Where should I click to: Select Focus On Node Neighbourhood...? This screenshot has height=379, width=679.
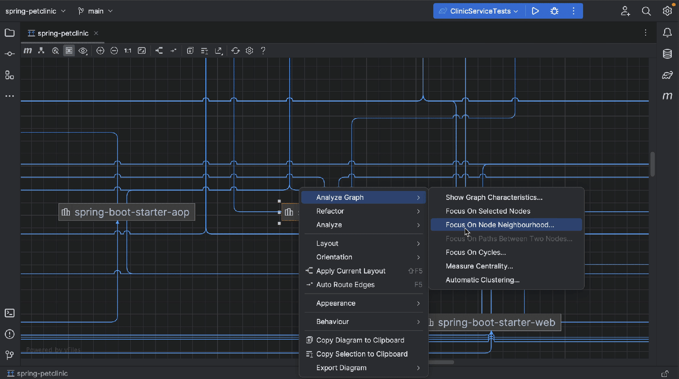(506, 225)
